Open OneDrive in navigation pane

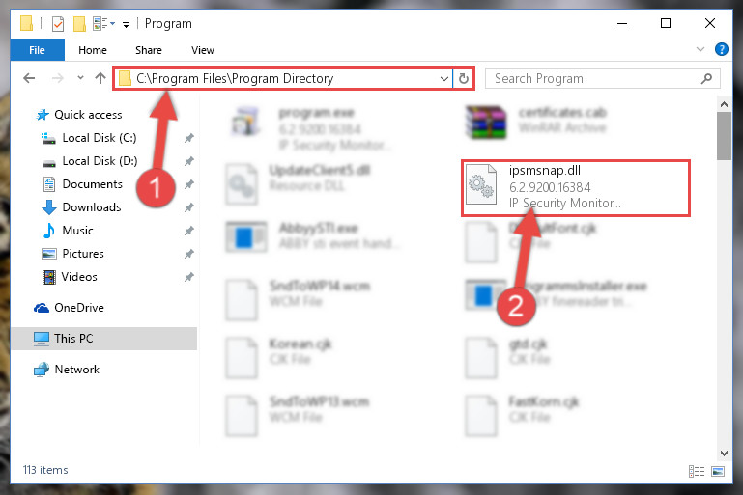(78, 308)
